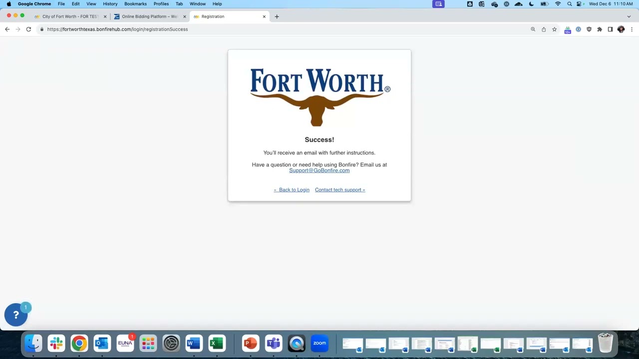This screenshot has width=639, height=359.
Task: Toggle Chrome's side panel
Action: tap(610, 29)
